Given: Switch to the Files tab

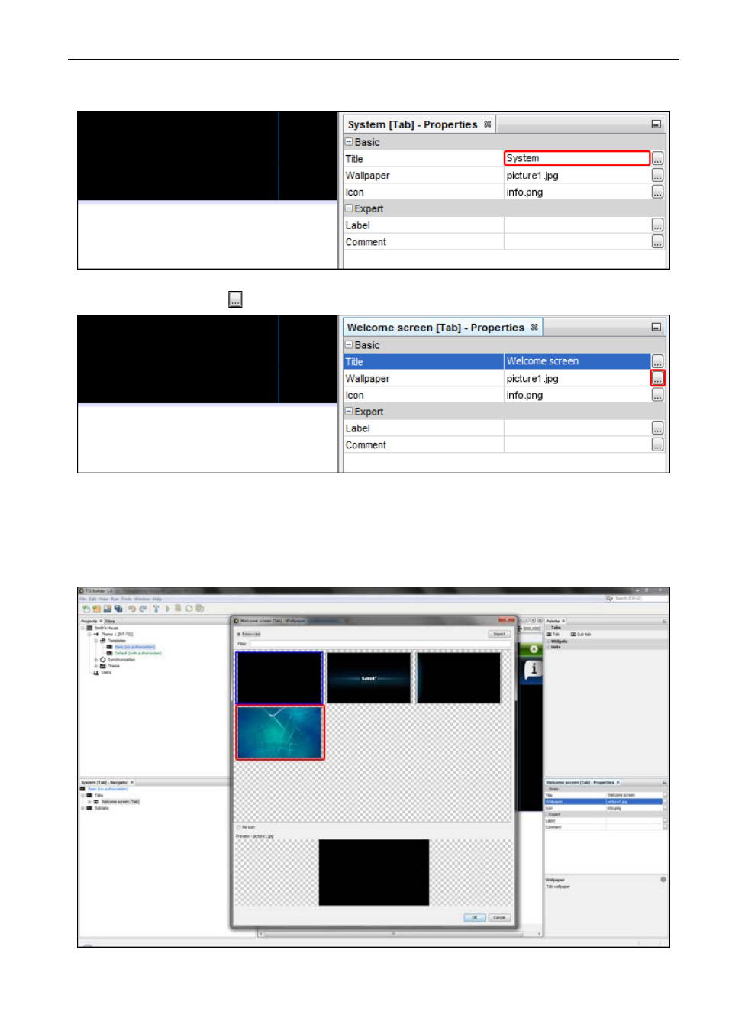Looking at the screenshot, I should coord(110,621).
